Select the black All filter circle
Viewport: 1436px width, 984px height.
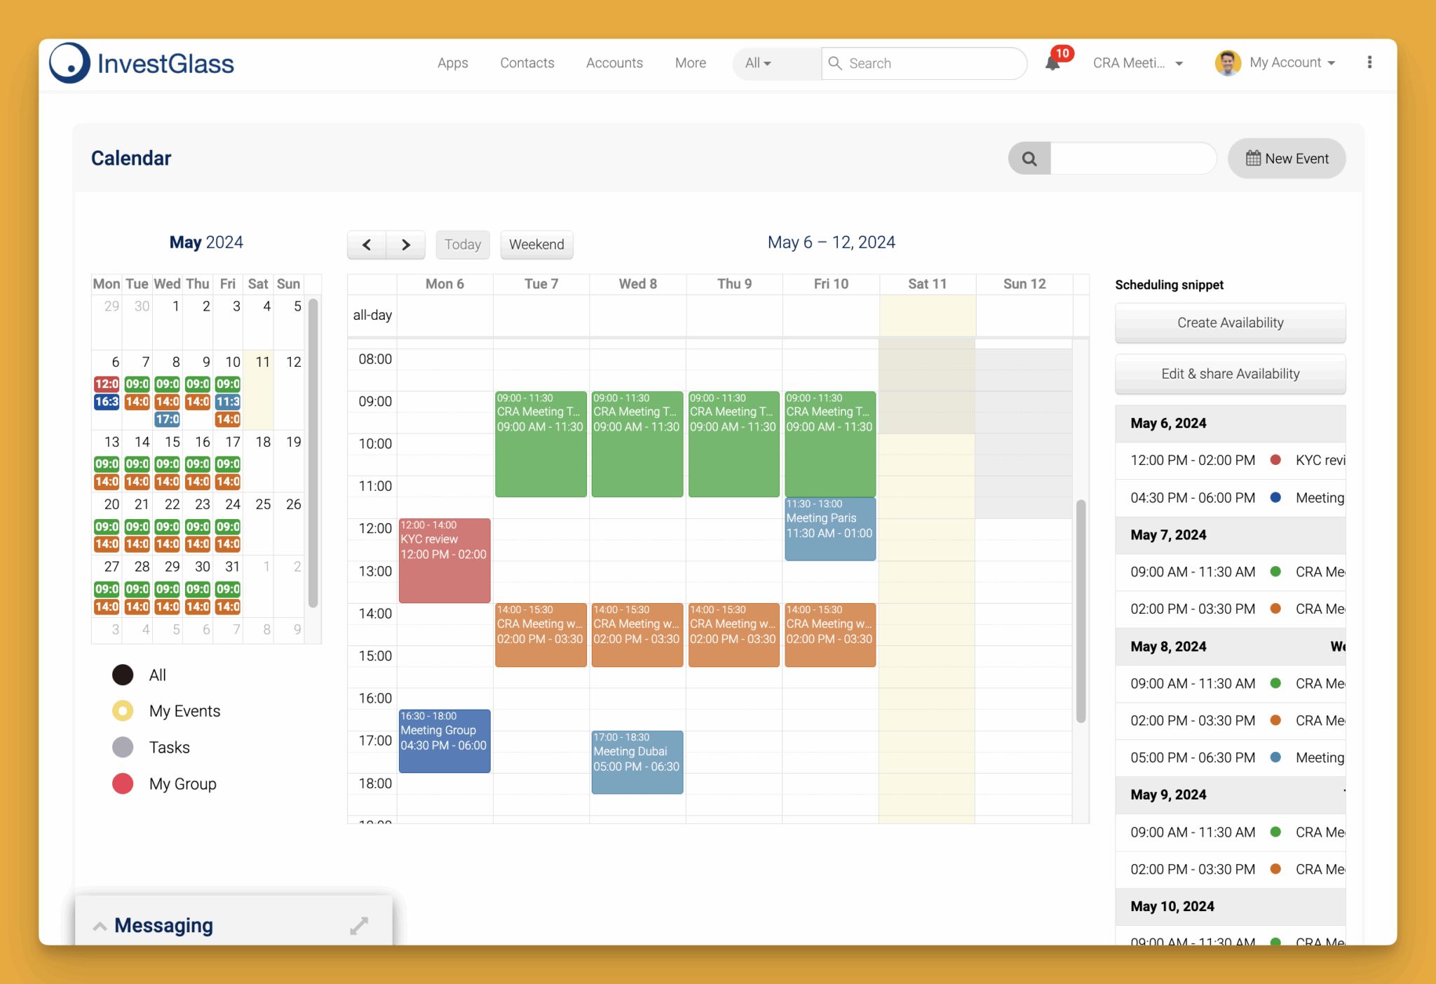(123, 675)
